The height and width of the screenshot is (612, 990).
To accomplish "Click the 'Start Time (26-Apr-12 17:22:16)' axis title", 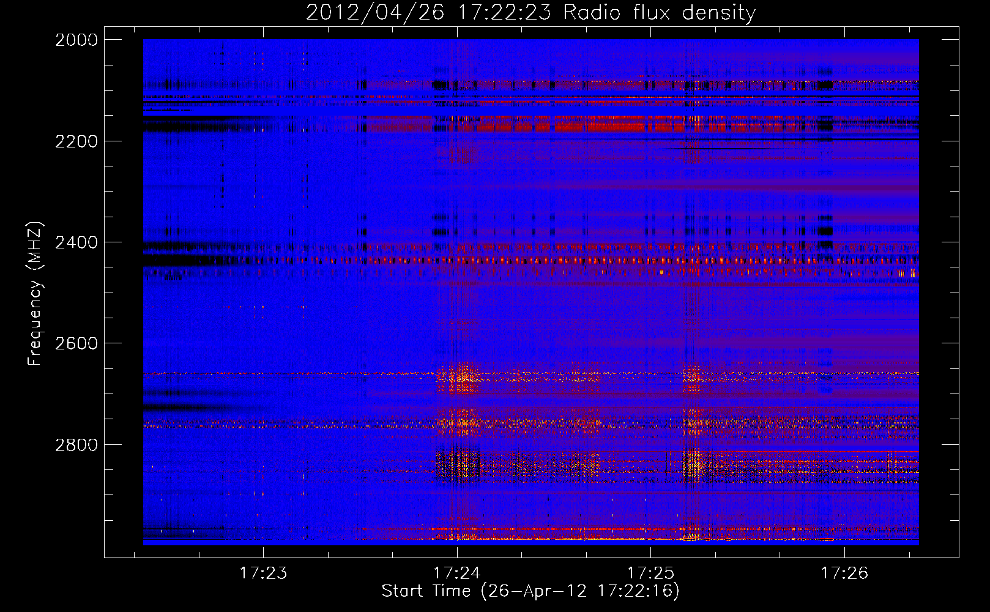I will click(x=530, y=591).
